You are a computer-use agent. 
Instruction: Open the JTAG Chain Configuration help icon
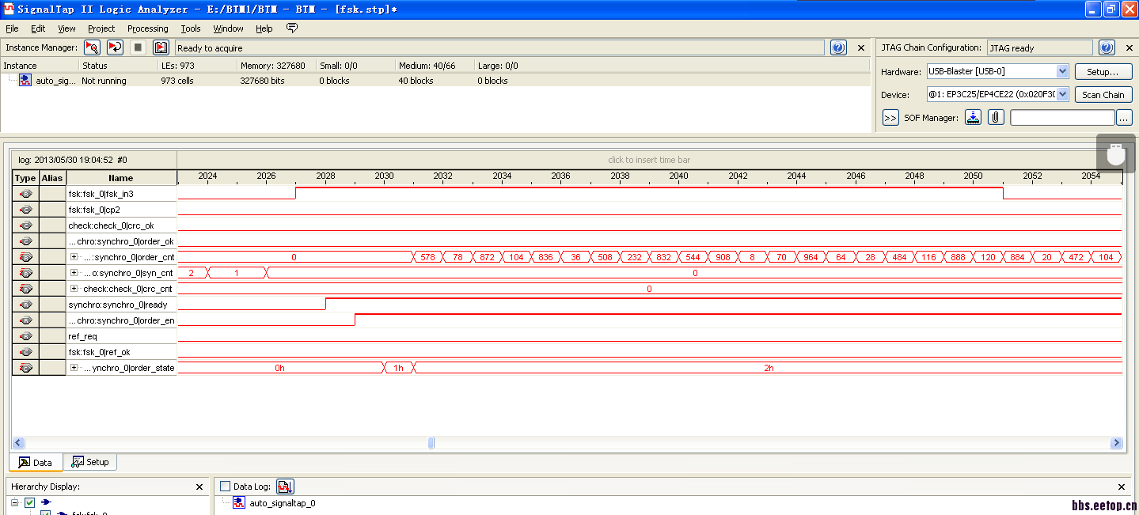(1107, 47)
